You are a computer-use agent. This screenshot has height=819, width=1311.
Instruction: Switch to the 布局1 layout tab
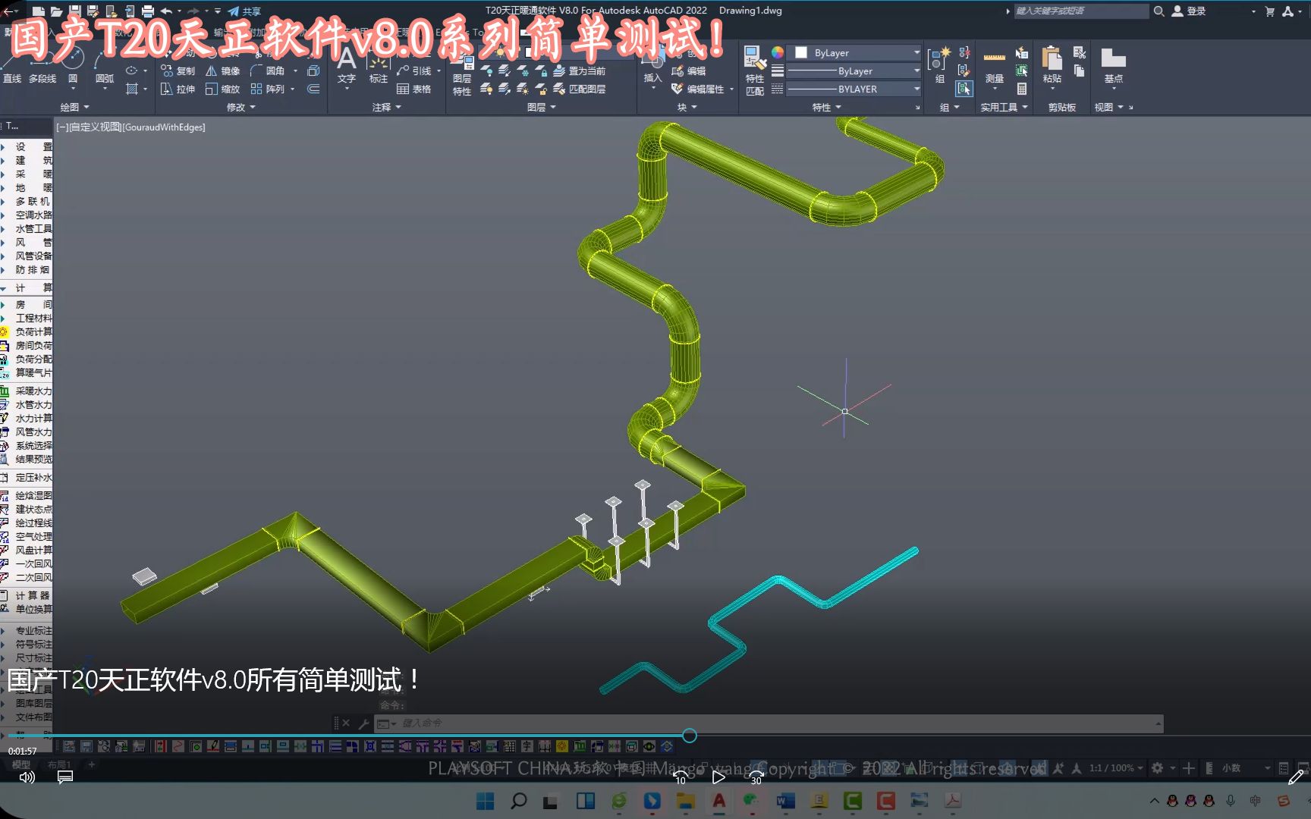click(x=59, y=764)
